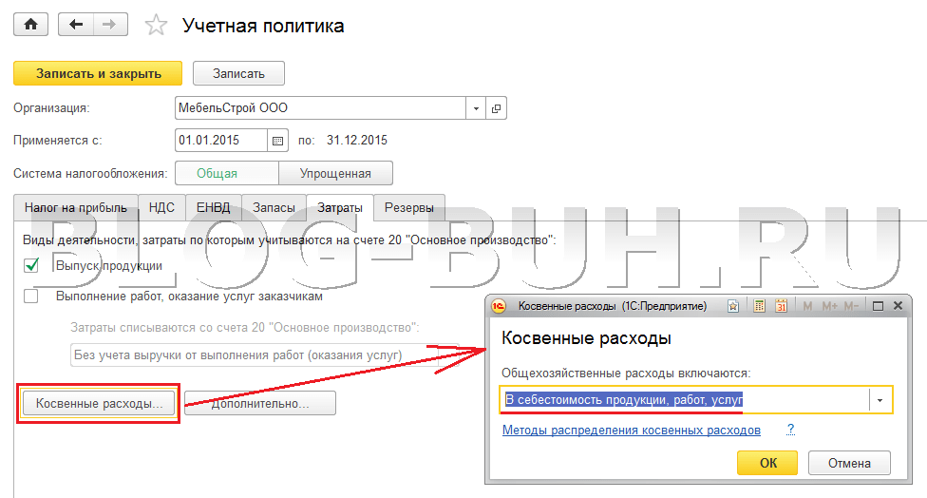Switch to the Налог на прибыль tab
This screenshot has height=498, width=927.
click(x=75, y=207)
